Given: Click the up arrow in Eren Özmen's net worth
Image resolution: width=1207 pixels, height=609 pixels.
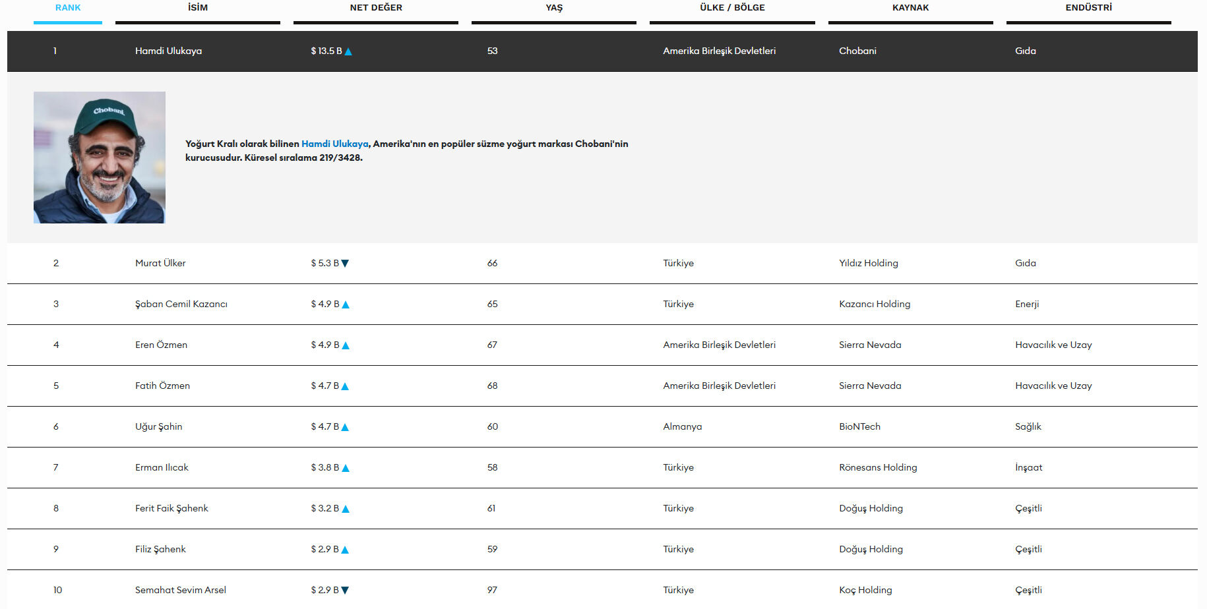Looking at the screenshot, I should point(346,345).
